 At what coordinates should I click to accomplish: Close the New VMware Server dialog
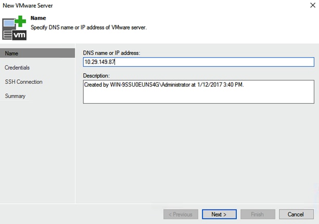pyautogui.click(x=313, y=5)
